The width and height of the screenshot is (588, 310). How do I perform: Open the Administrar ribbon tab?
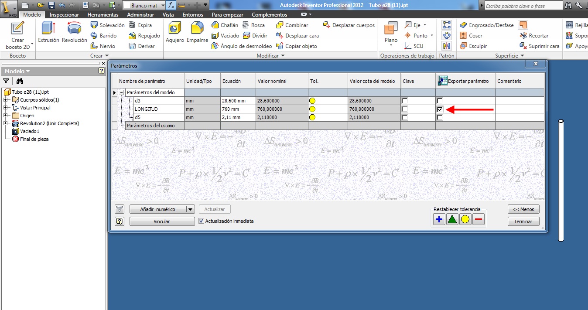click(x=140, y=15)
